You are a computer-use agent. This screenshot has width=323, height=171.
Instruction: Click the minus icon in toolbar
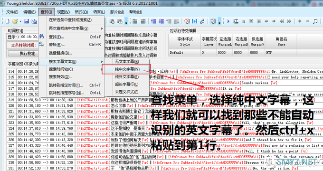tap(307, 21)
